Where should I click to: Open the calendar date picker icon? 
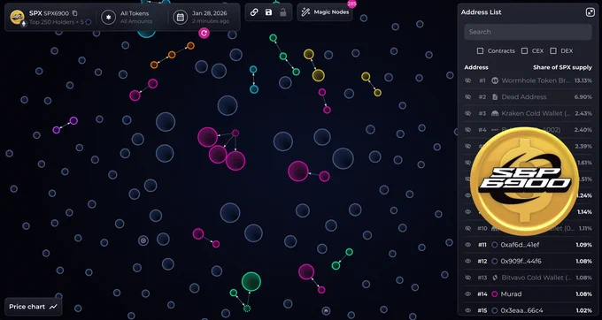tap(180, 18)
